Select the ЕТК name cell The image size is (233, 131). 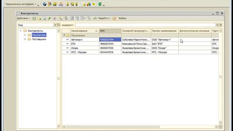85,44
